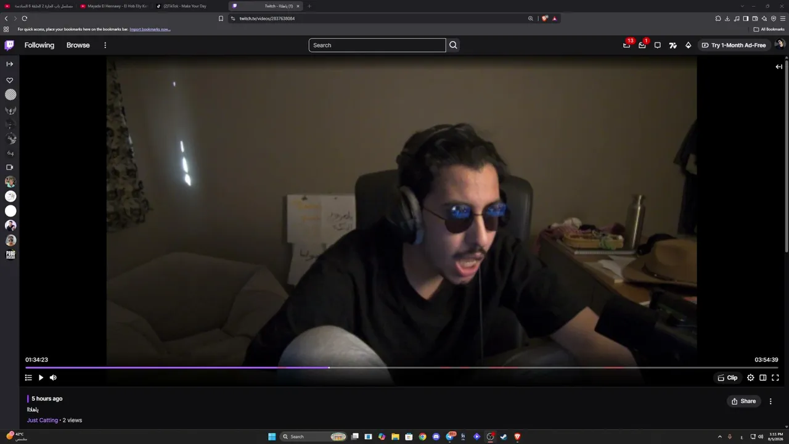Show hidden system tray icons
The image size is (789, 444).
[x=719, y=437]
